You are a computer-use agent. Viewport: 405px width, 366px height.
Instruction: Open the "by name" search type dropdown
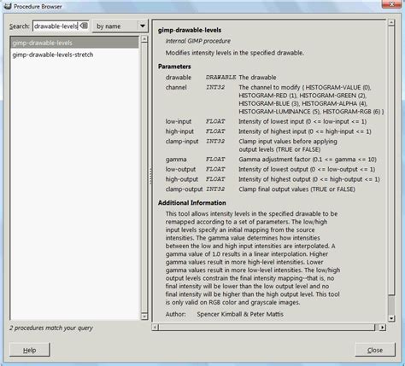pos(120,26)
